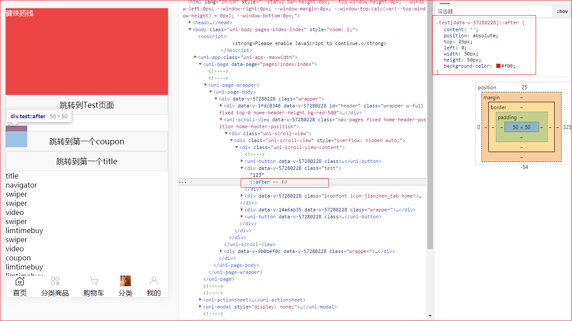Click the 健侠药栈 header title

(19, 13)
